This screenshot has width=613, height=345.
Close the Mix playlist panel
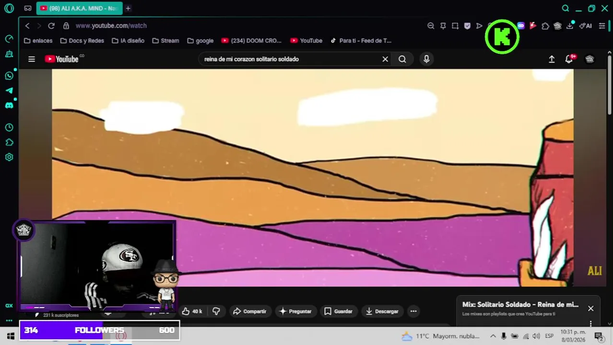(x=591, y=309)
